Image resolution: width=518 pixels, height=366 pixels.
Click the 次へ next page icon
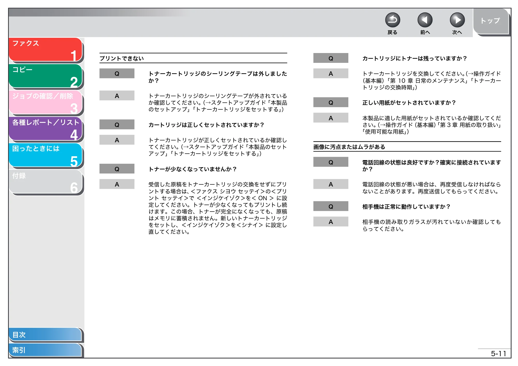pos(457,20)
